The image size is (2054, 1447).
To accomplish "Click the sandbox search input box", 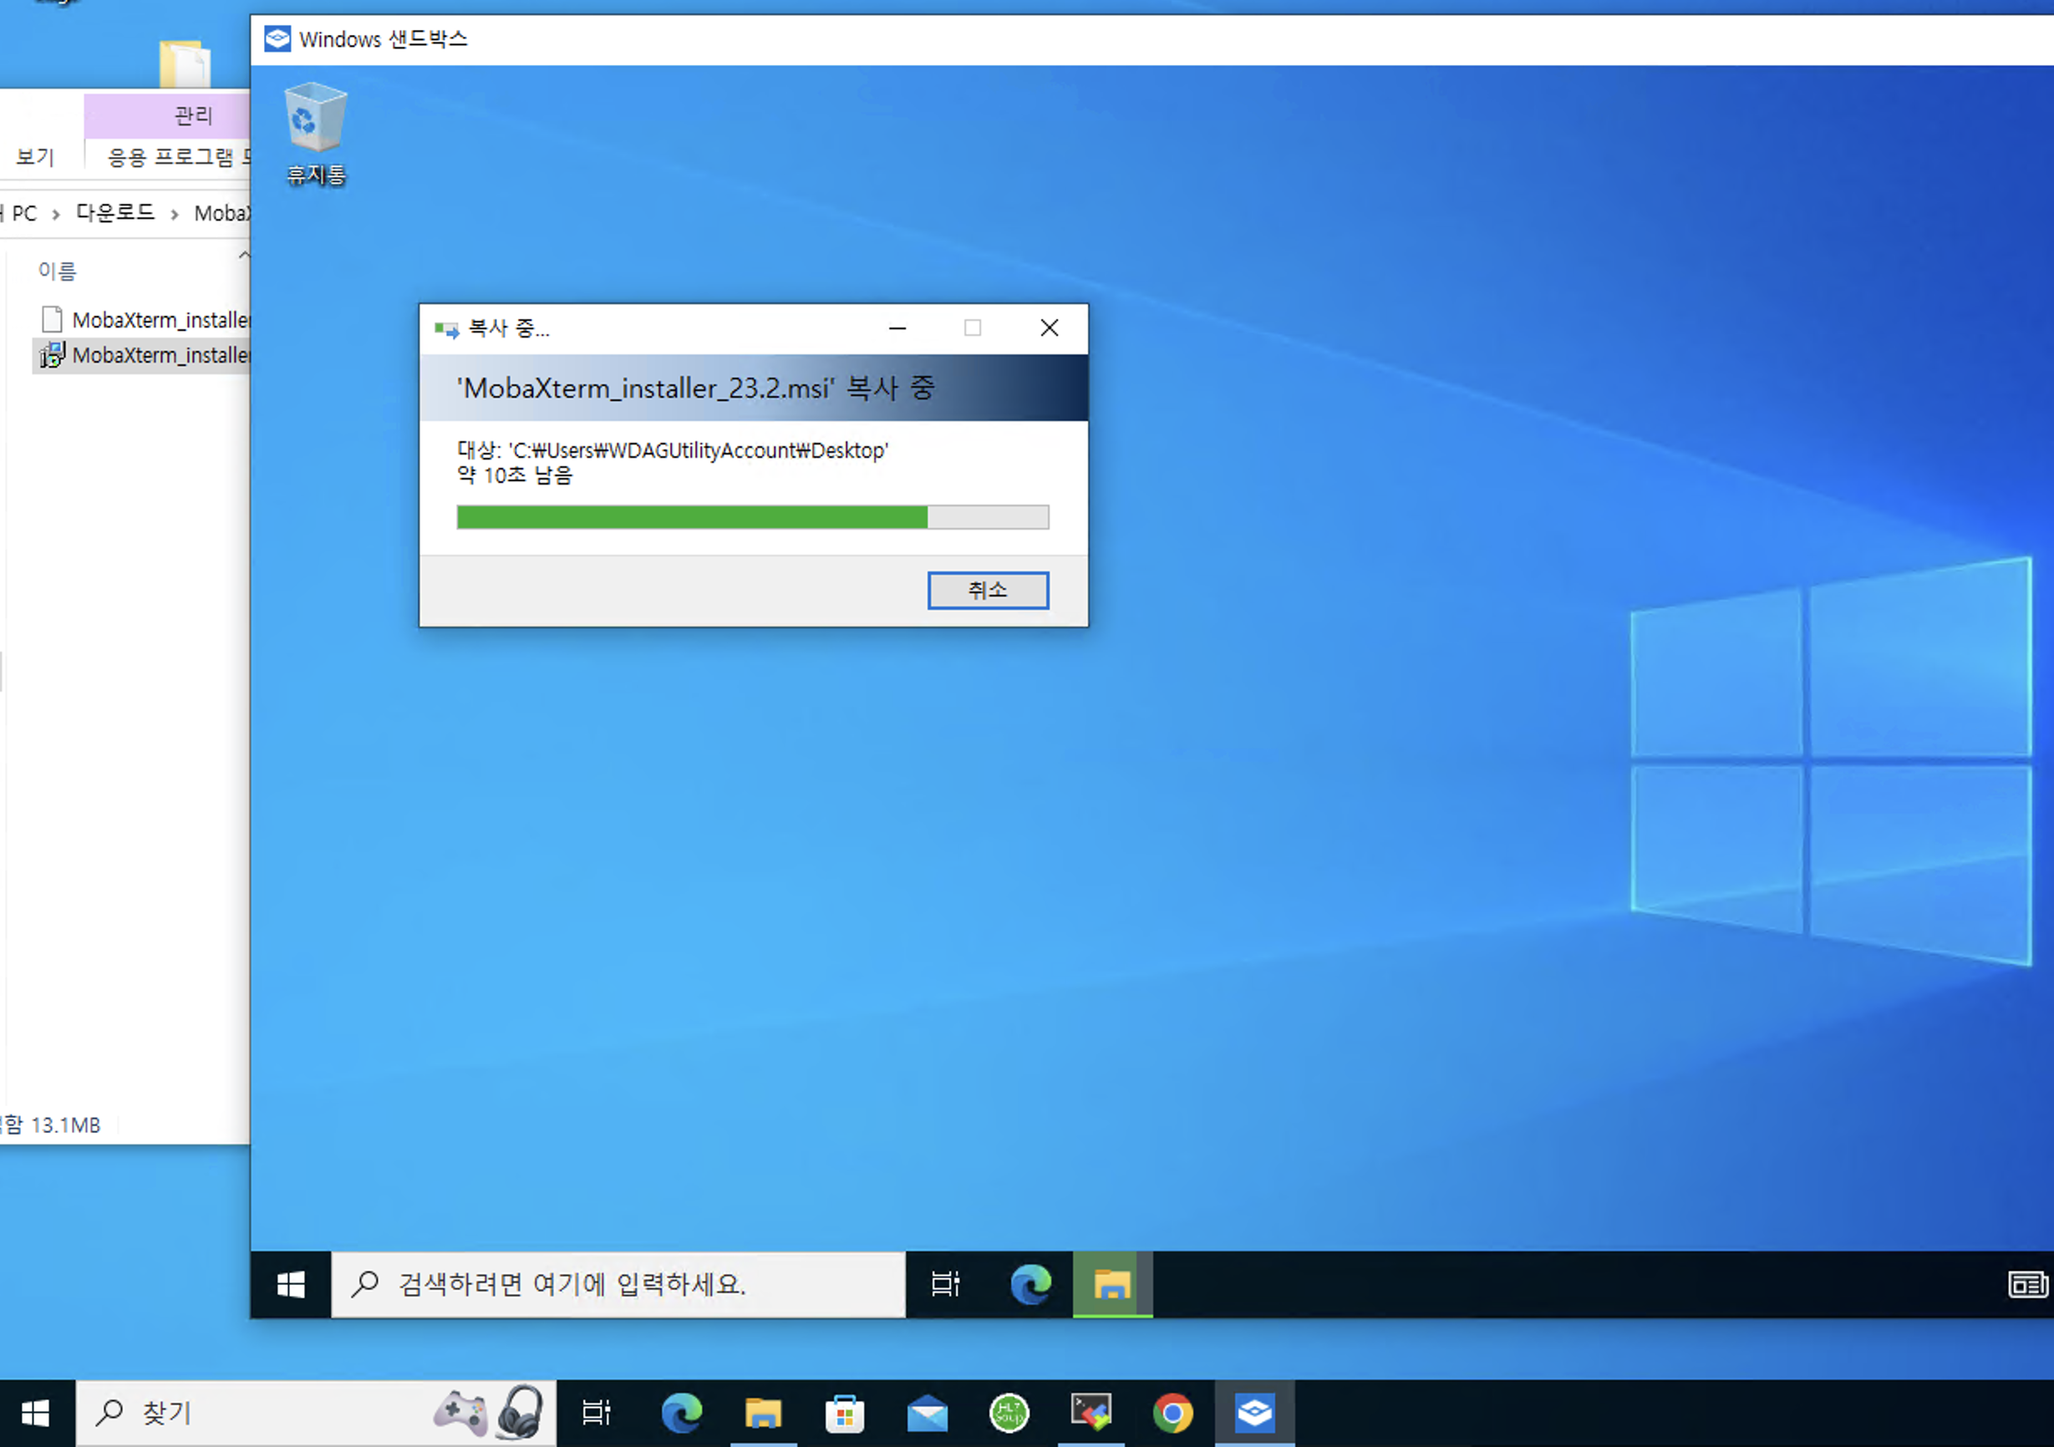I will pyautogui.click(x=618, y=1285).
